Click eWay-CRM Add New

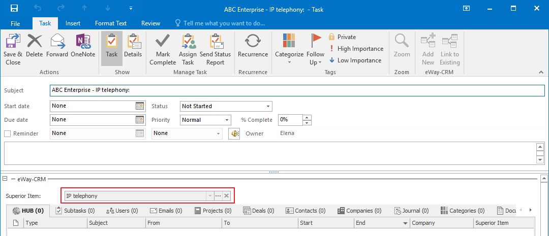(x=428, y=49)
